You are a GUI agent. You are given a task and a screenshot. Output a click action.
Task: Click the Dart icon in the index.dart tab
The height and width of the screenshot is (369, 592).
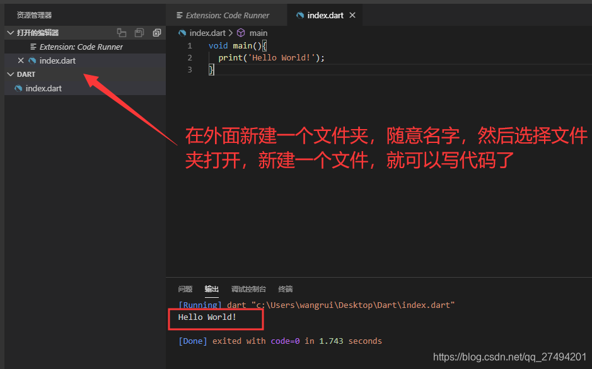(300, 15)
